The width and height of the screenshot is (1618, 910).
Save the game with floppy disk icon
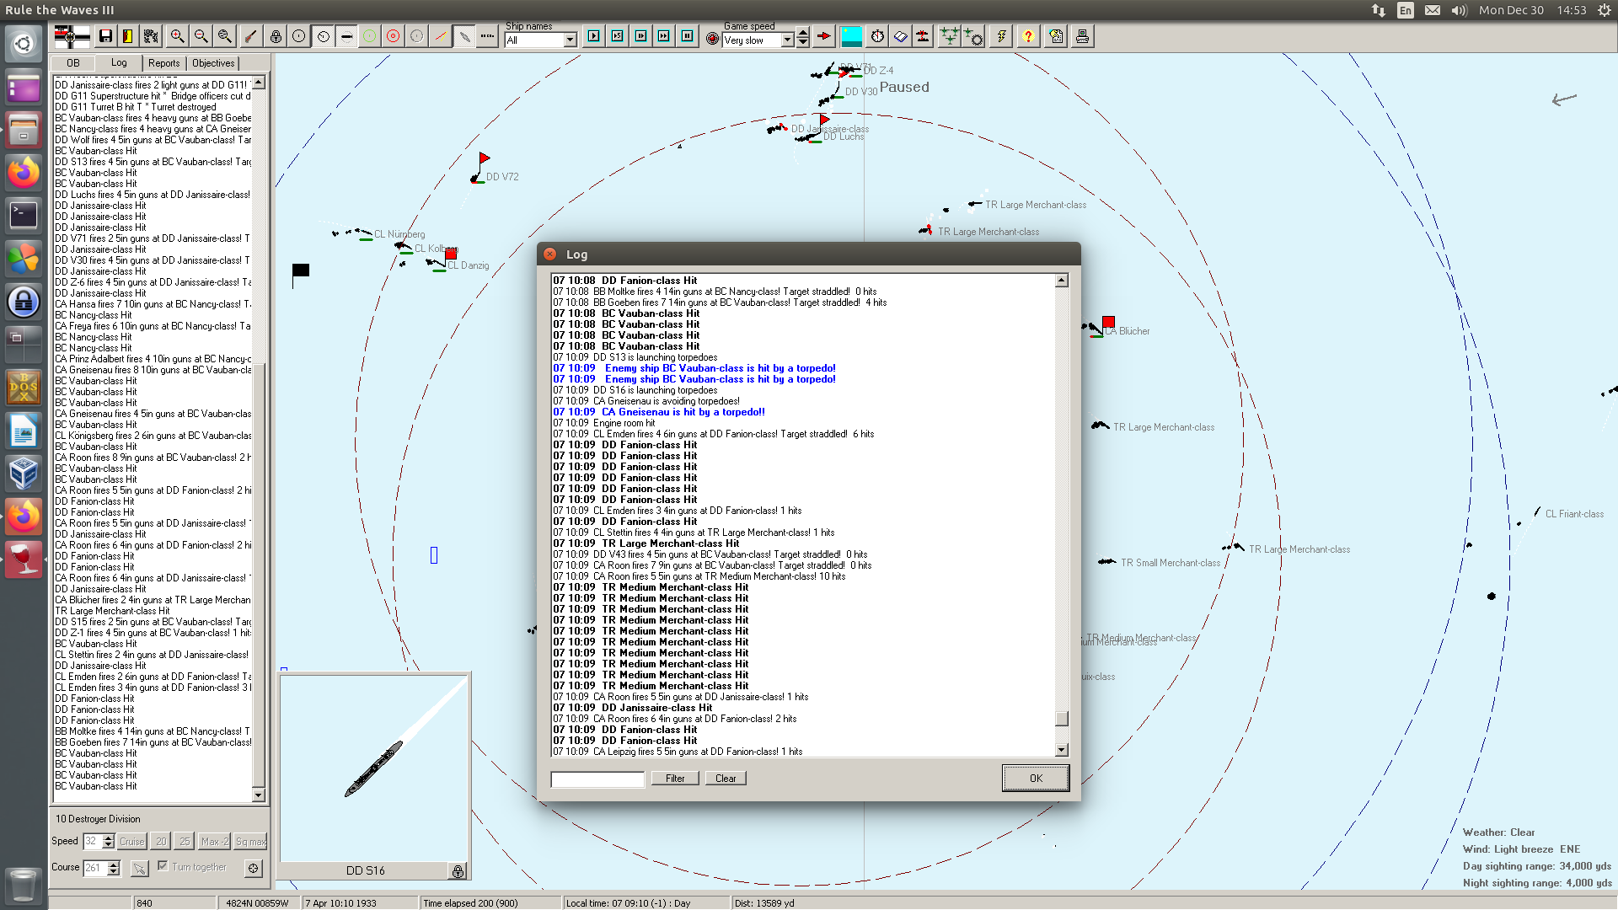(105, 36)
